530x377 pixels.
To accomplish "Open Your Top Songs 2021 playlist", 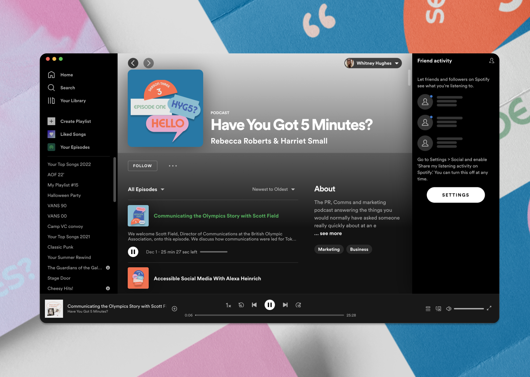I will [x=69, y=236].
